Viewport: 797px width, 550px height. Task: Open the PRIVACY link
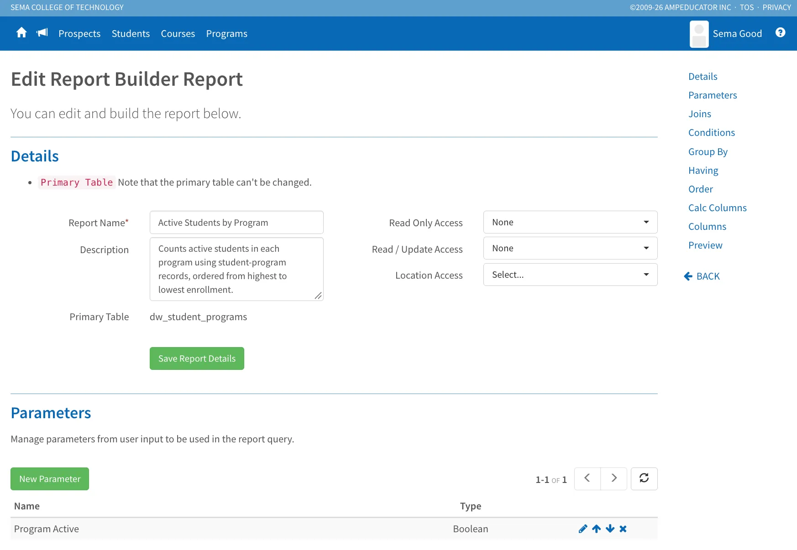pos(776,7)
